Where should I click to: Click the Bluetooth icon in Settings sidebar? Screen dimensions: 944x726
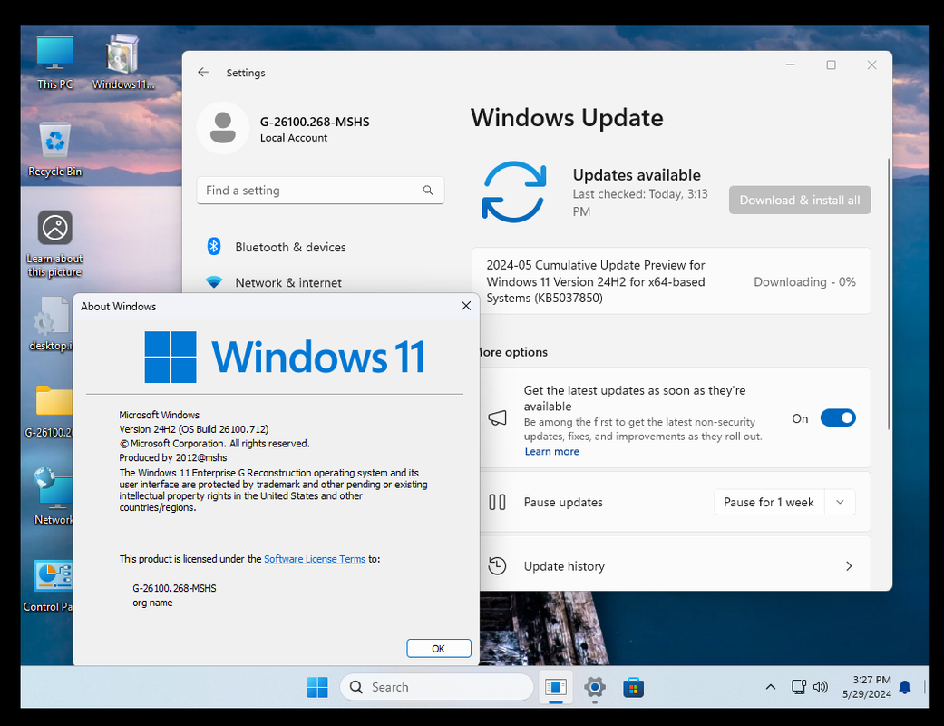coord(214,247)
